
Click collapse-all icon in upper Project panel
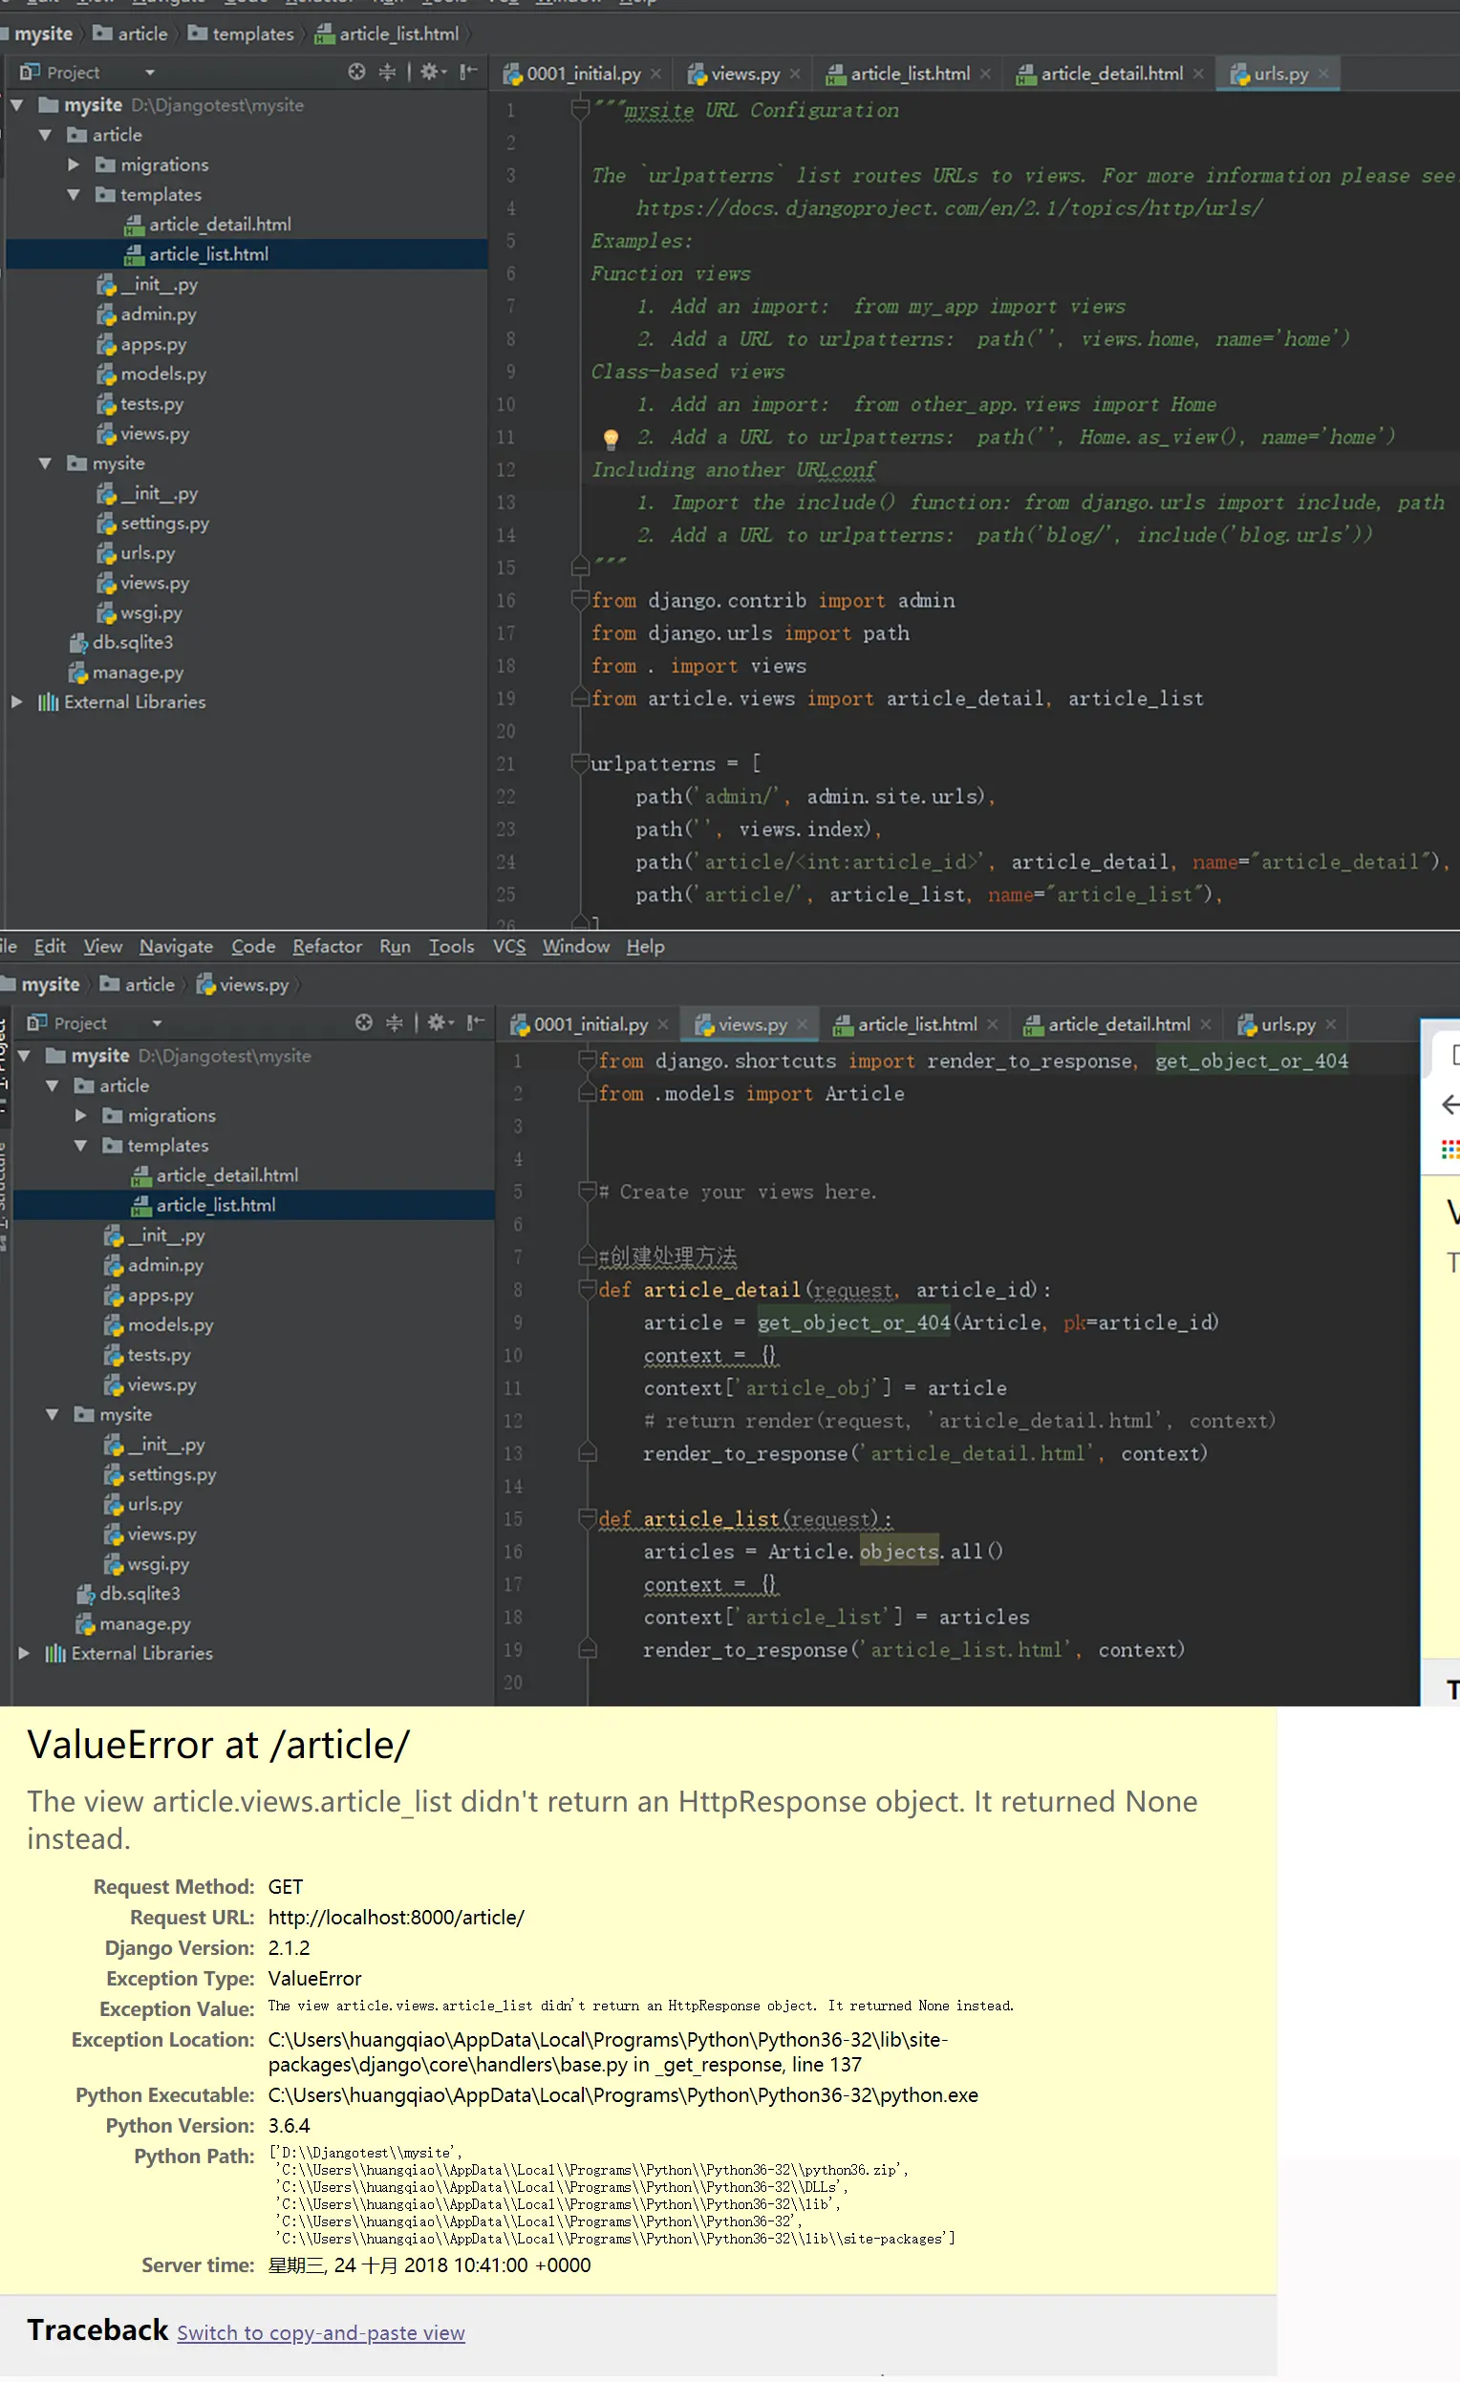point(387,72)
